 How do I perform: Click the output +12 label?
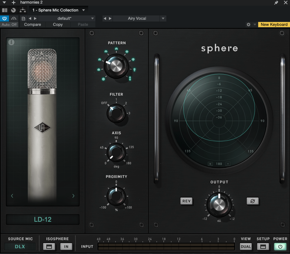pos(232,219)
